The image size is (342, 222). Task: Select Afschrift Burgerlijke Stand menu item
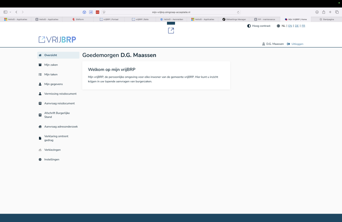[57, 115]
